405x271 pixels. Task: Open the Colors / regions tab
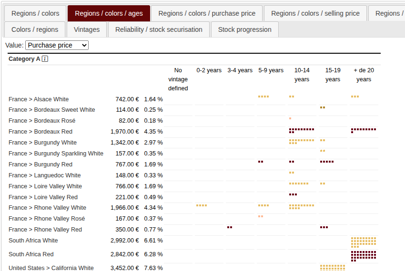pyautogui.click(x=35, y=29)
